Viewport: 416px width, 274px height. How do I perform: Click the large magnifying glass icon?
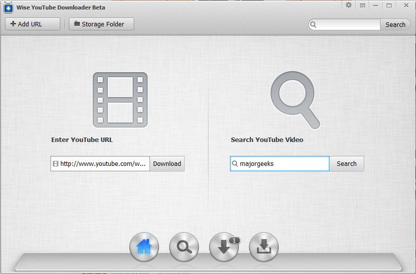point(295,100)
